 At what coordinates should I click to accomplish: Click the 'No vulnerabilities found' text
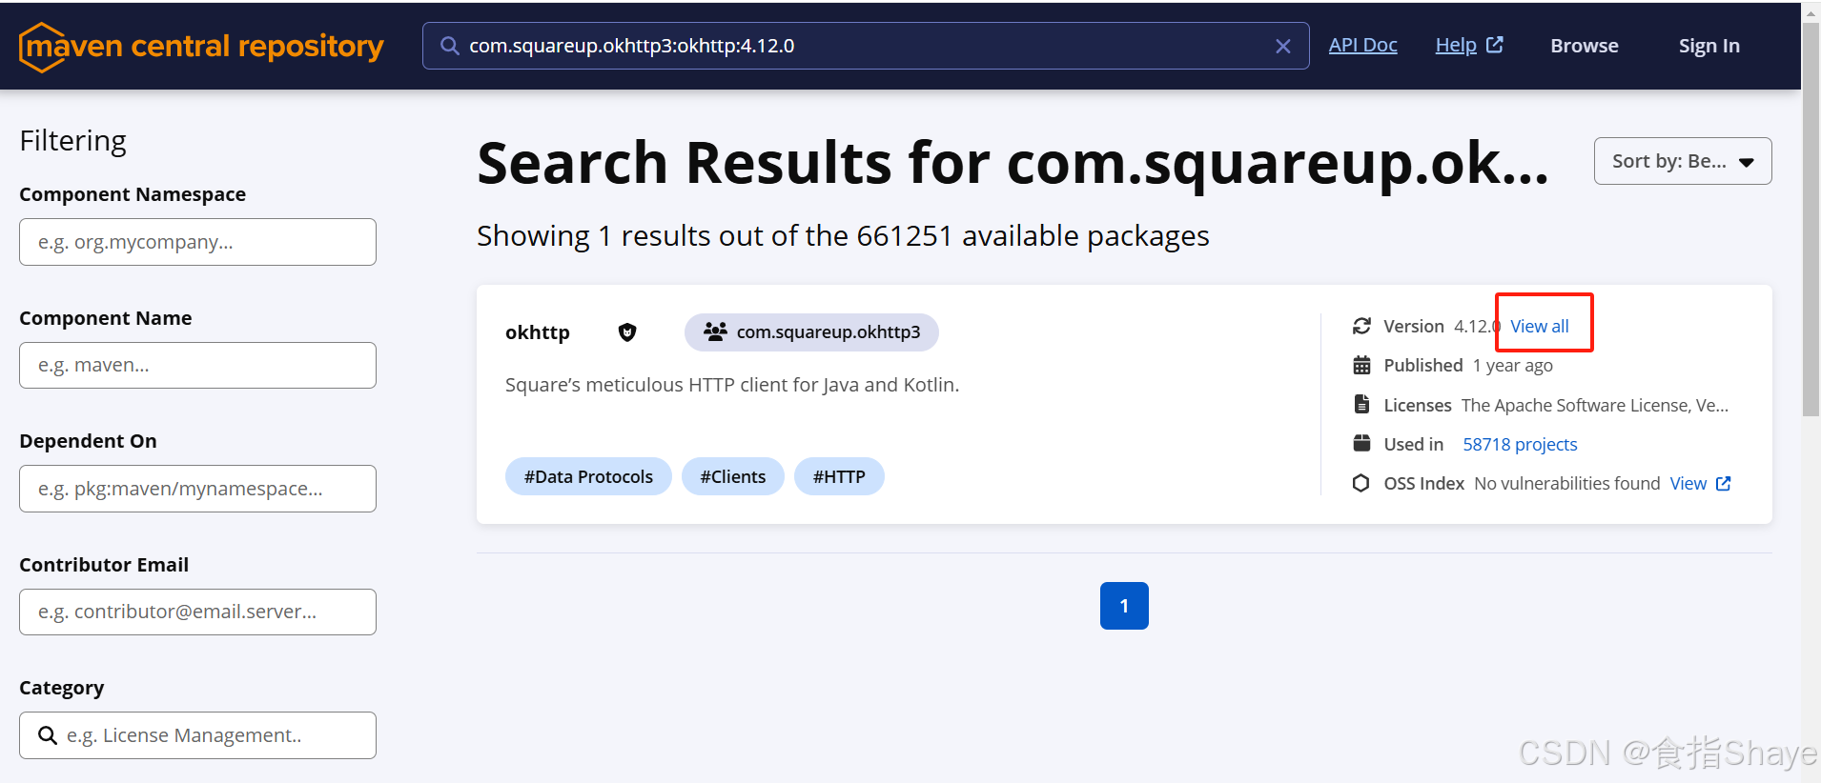tap(1567, 483)
